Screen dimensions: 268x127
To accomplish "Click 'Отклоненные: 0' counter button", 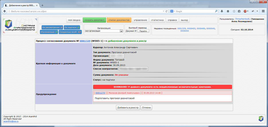I will tap(49, 32).
